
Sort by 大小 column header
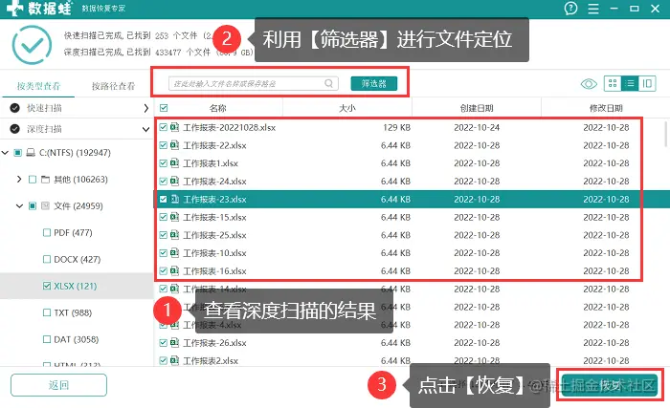(346, 108)
